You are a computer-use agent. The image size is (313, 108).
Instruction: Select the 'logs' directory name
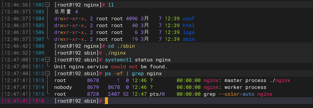point(188,32)
